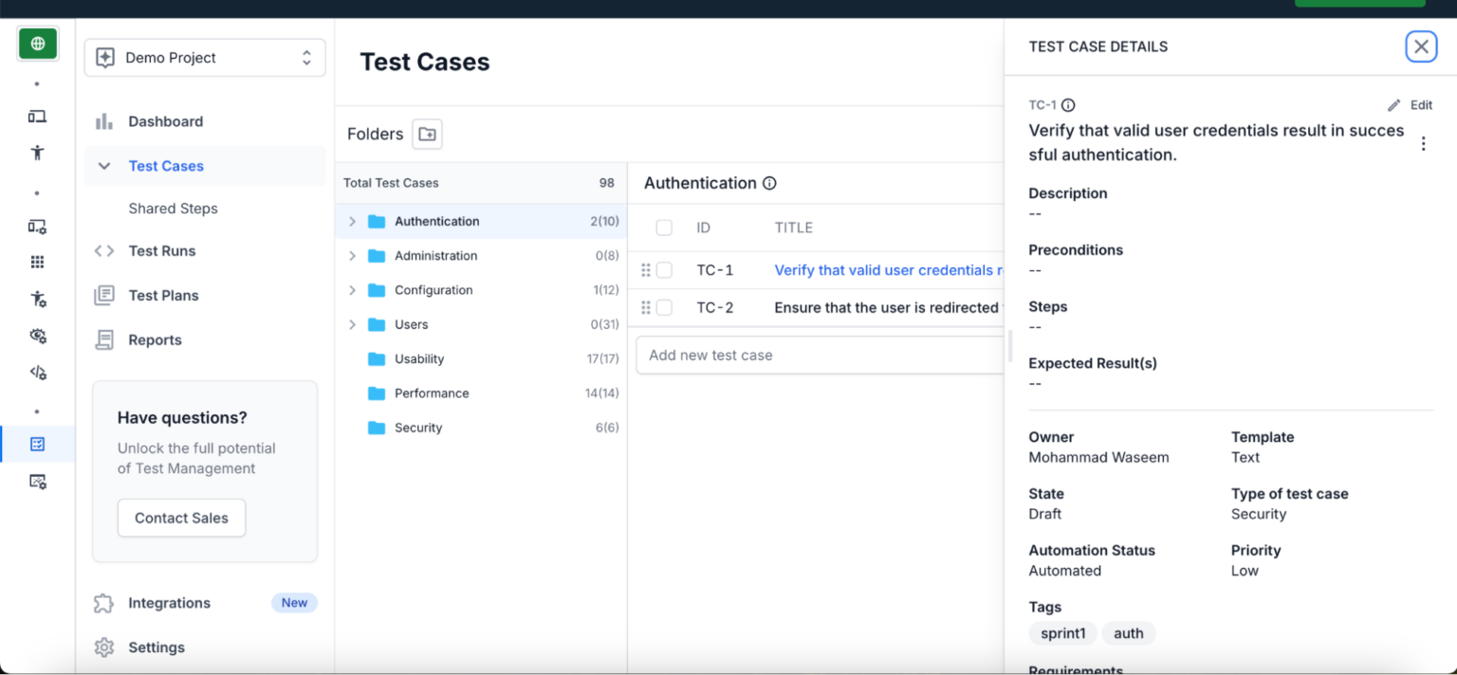Image resolution: width=1457 pixels, height=675 pixels.
Task: Select the highlighted test management icon in left rail
Action: click(x=37, y=444)
